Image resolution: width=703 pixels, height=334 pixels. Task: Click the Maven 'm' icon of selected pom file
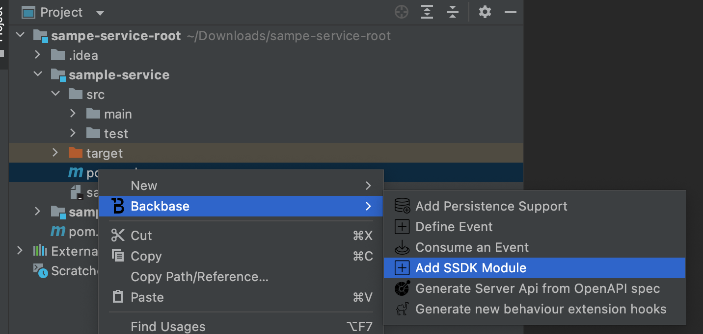[x=76, y=172]
